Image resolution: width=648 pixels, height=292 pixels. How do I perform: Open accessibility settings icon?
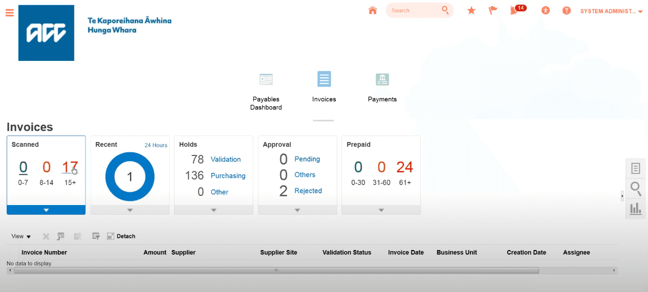click(546, 10)
